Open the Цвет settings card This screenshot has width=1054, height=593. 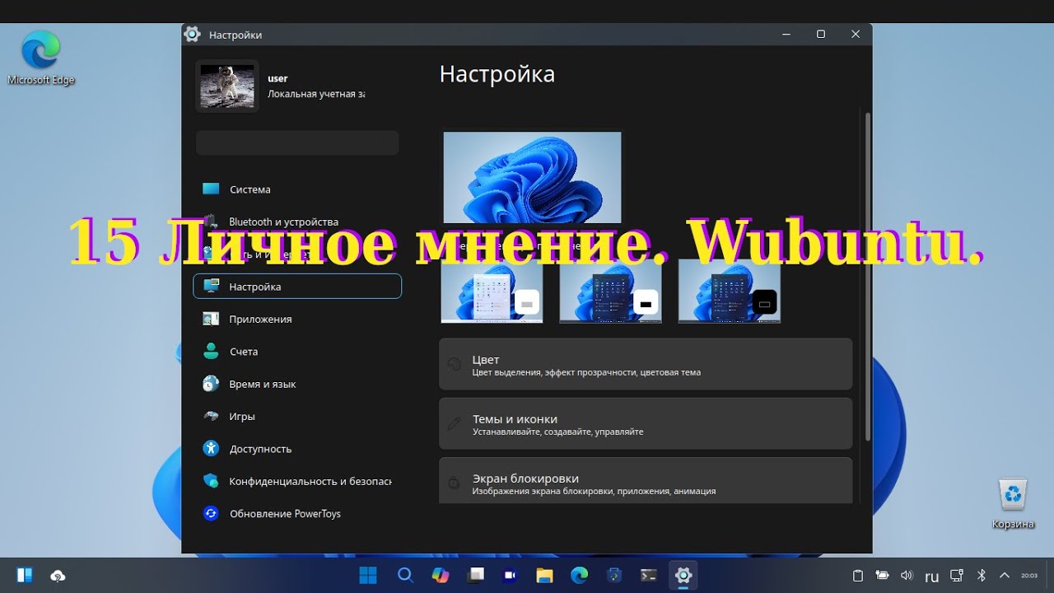point(646,364)
